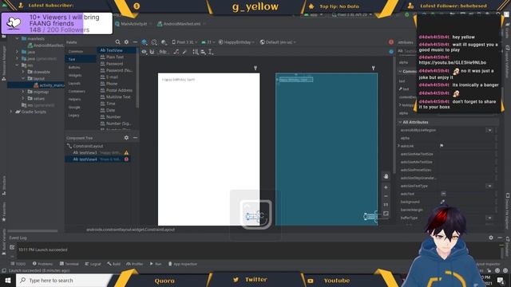
Task: Expand Gradle Scripts node
Action: click(x=10, y=112)
